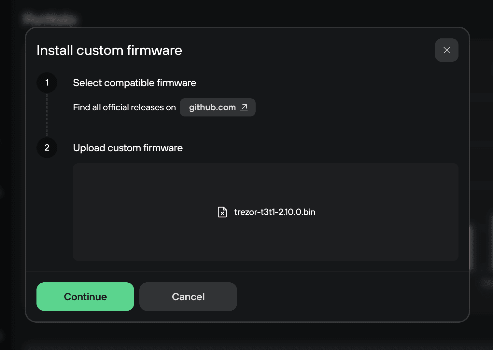The image size is (493, 350).
Task: Click the blurred page title behind the dialog
Action: coord(49,19)
